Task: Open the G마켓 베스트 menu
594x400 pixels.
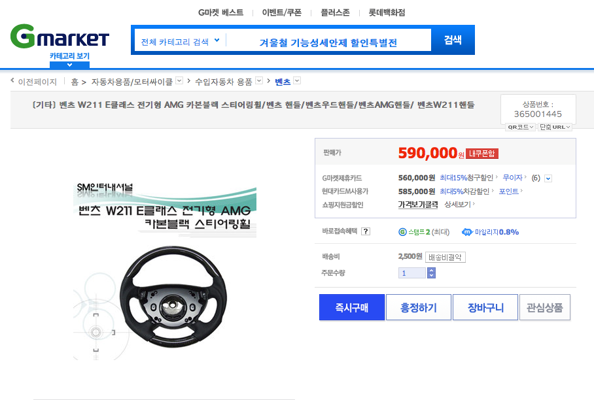Action: (221, 12)
